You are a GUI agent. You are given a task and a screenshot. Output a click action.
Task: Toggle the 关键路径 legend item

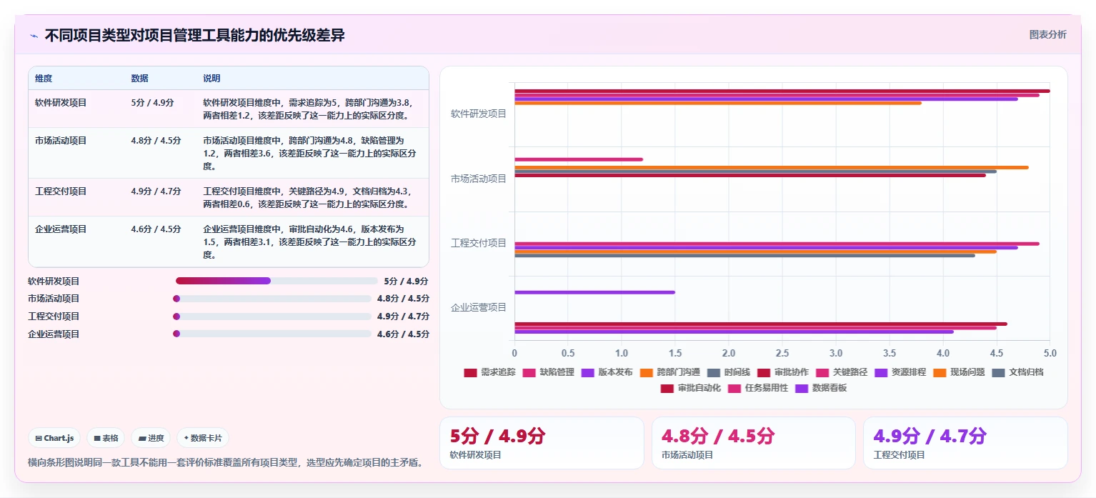click(841, 372)
